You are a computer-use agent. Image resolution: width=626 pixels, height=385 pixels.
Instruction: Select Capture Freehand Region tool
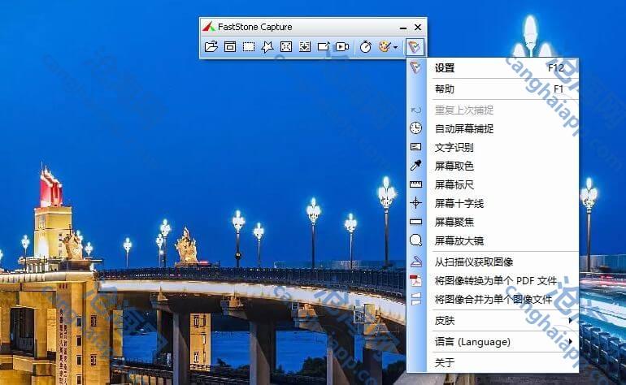click(x=267, y=47)
